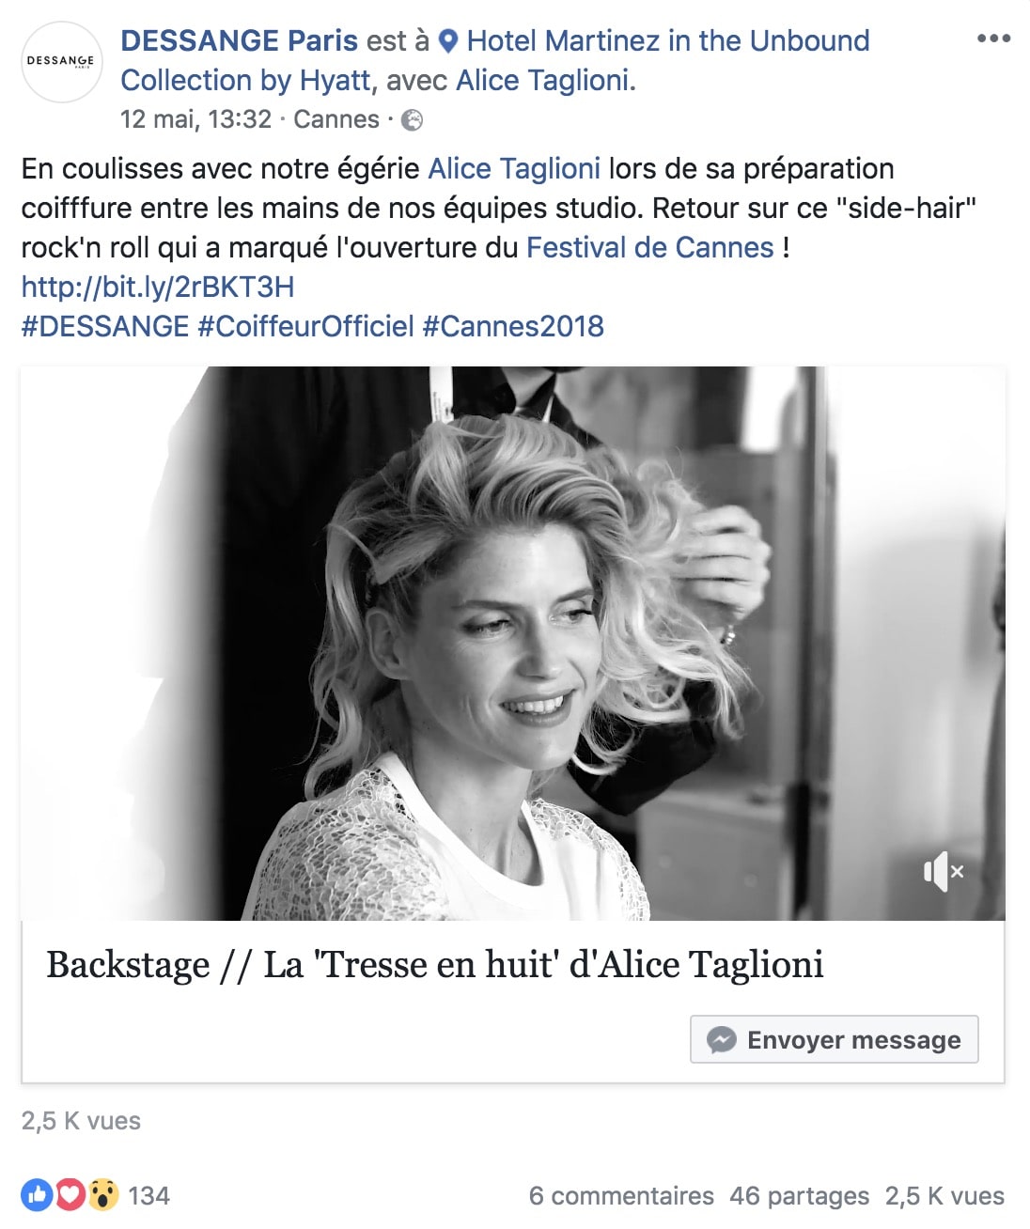This screenshot has width=1030, height=1229.
Task: Open the DESSANGE Paris page link
Action: [240, 40]
